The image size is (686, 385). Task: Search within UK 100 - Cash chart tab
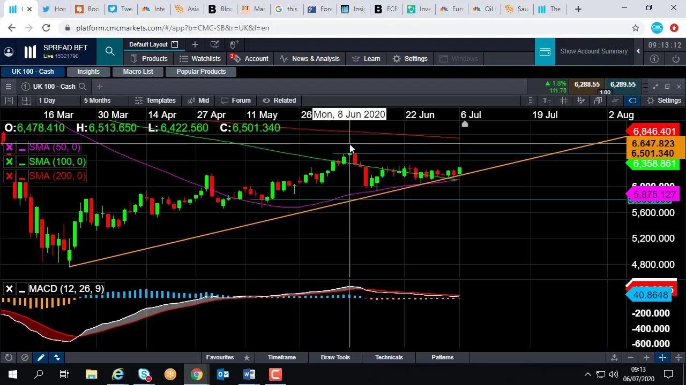(x=83, y=87)
